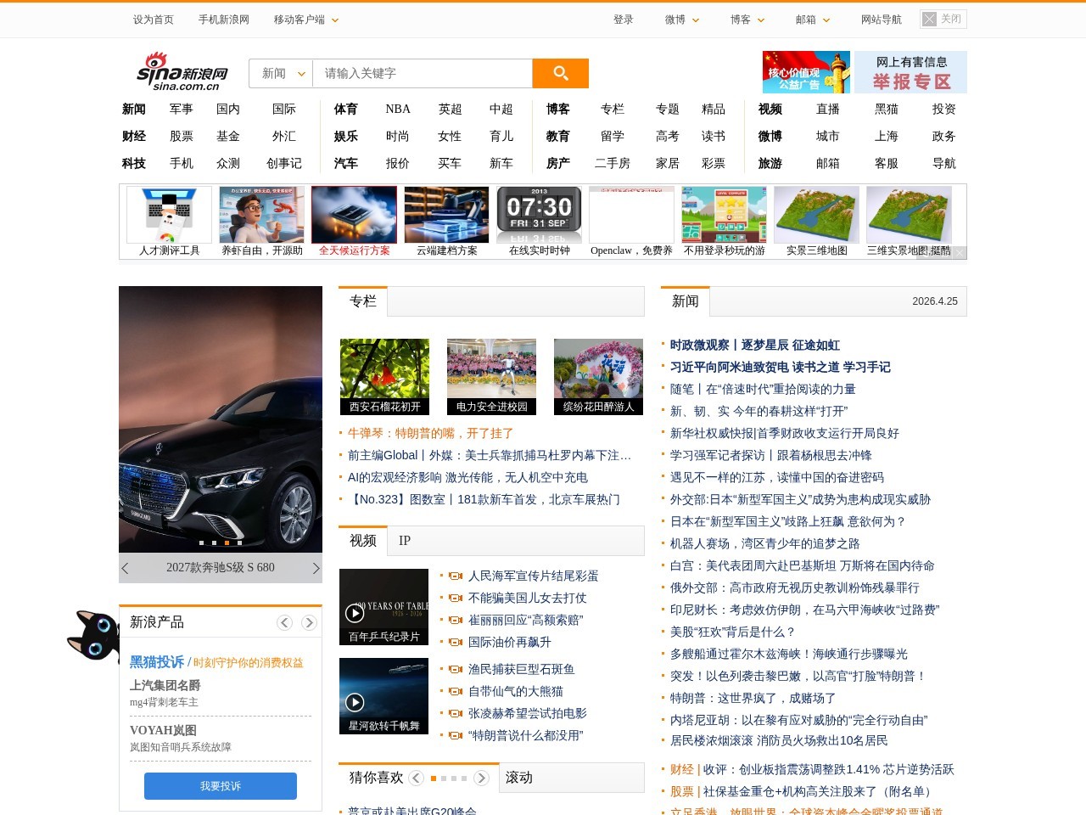Viewport: 1086px width, 815px height.
Task: Play the 星河欲转千帆舞 video
Action: tap(355, 700)
